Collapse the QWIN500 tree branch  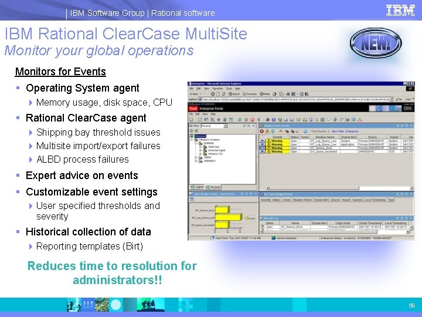point(196,143)
